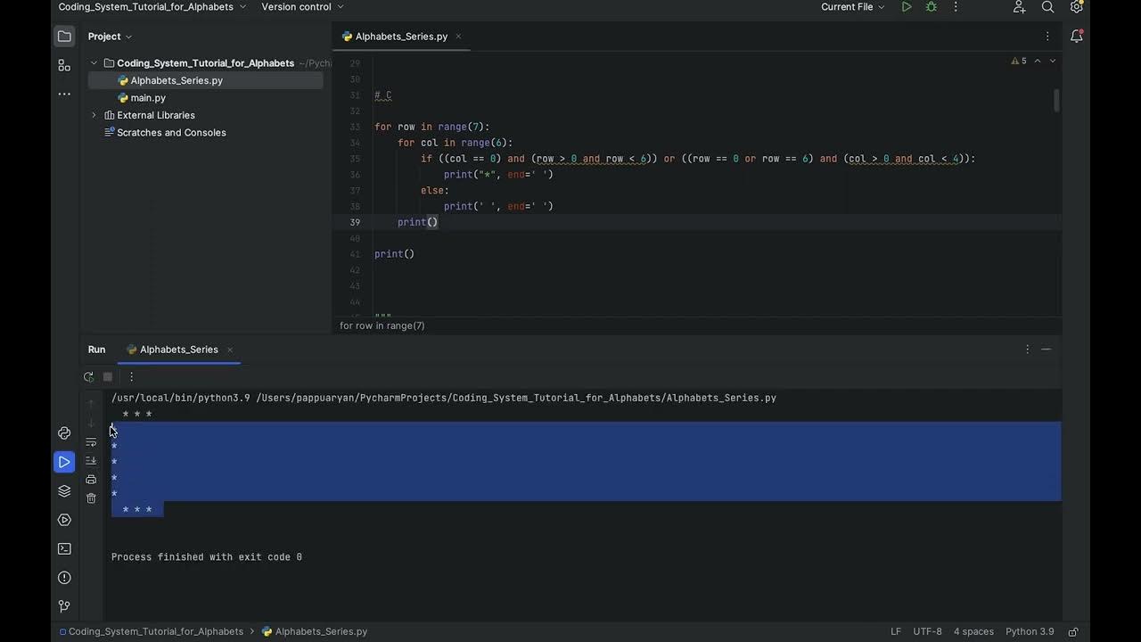Image resolution: width=1141 pixels, height=642 pixels.
Task: Click breadcrumb 'for row in range(7)'
Action: coord(382,325)
